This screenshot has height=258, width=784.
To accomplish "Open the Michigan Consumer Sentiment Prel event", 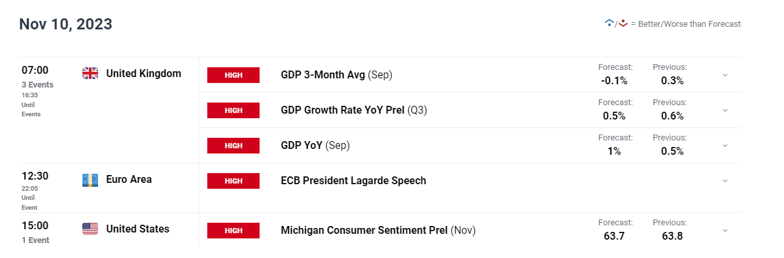I will 379,231.
